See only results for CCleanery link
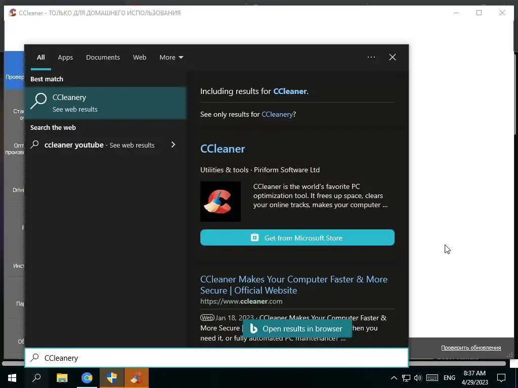 (x=277, y=114)
